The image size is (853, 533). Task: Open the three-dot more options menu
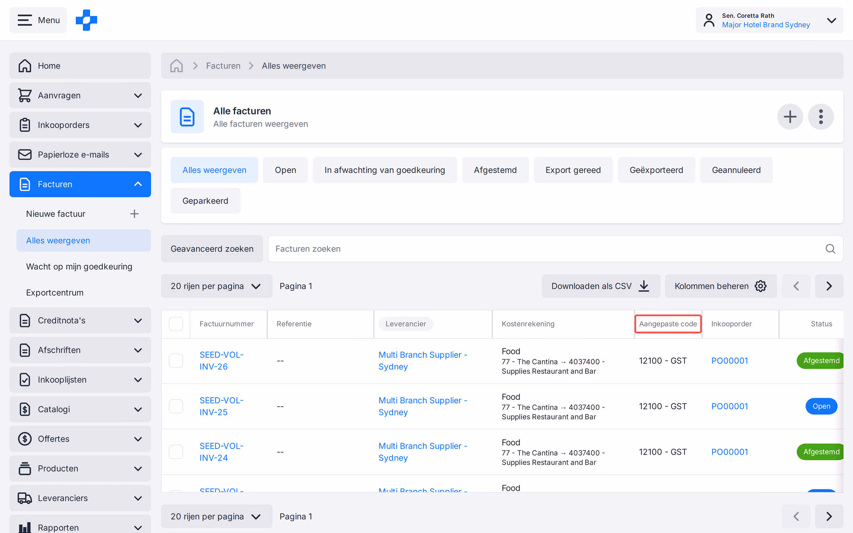coord(821,117)
